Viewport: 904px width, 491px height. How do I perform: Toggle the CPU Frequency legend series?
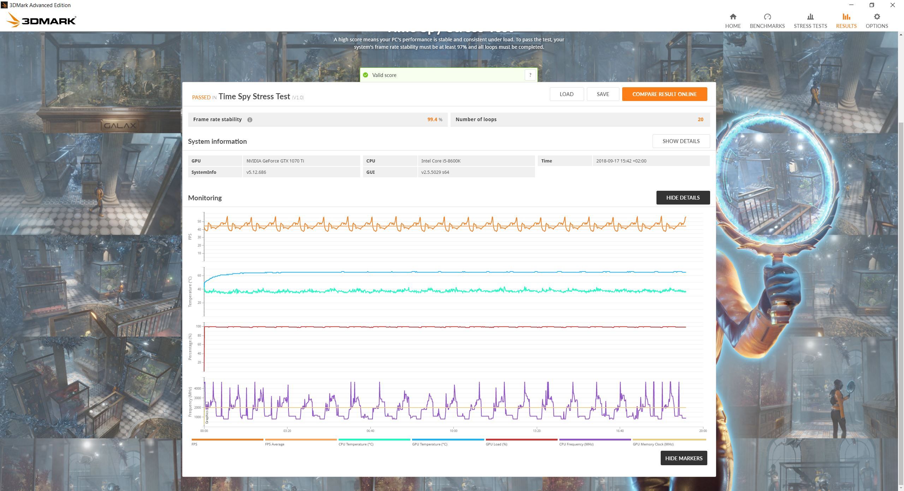pos(595,442)
